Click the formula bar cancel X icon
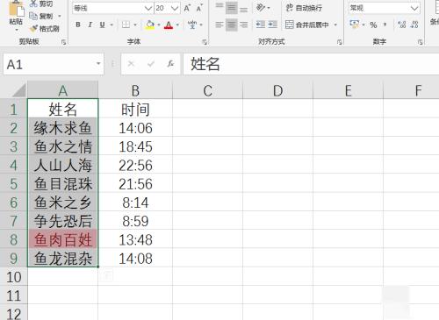Viewport: 439px width, 320px height. coord(131,64)
